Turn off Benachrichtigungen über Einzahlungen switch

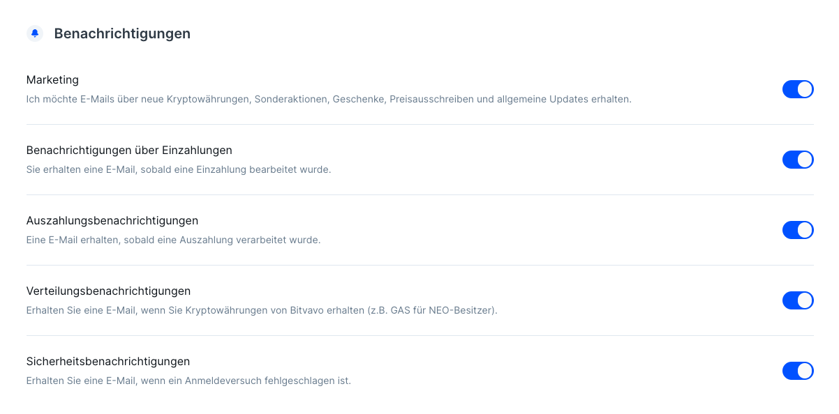798,160
